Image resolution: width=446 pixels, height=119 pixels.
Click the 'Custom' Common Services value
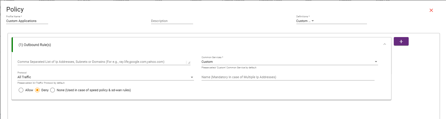point(207,62)
